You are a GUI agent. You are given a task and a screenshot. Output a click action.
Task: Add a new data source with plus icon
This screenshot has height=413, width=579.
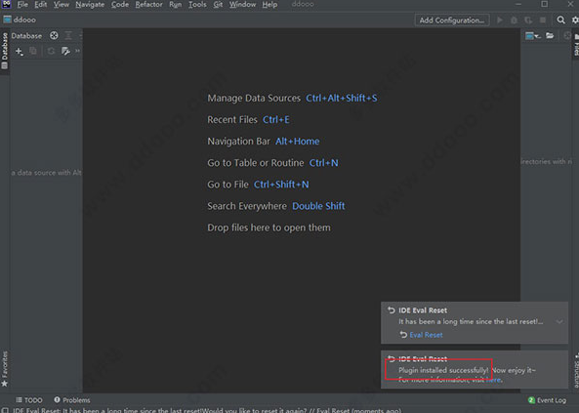click(x=19, y=51)
